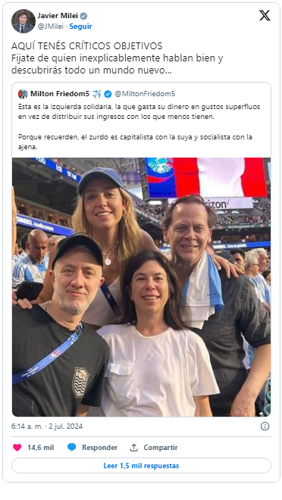The image size is (282, 500).
Task: Open the Milton Friedom5 display name
Action: [x=60, y=94]
